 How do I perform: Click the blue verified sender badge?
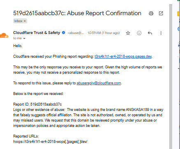tap(63, 33)
